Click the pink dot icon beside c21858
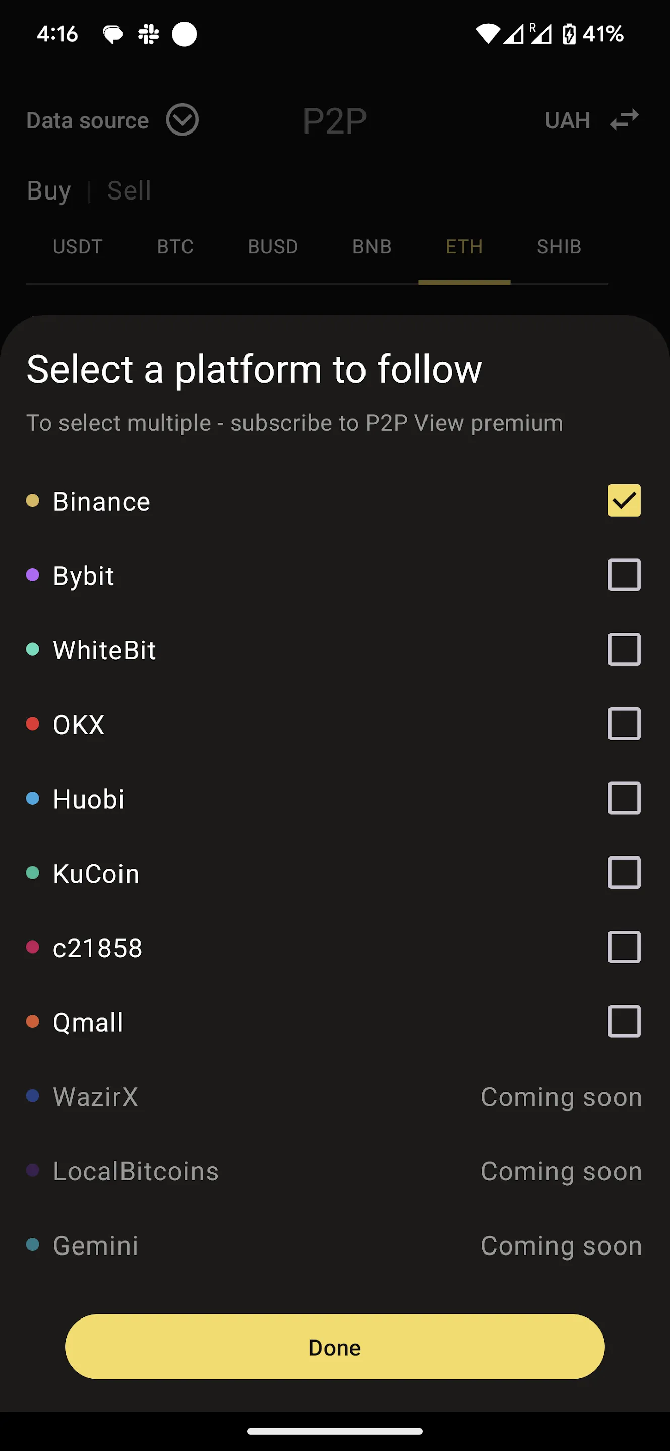 coord(33,947)
